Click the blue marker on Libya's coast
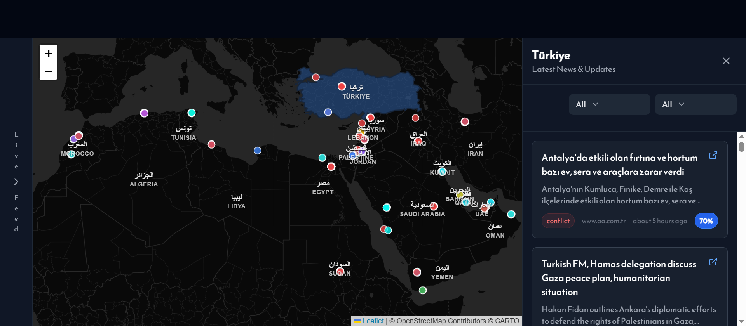Image resolution: width=746 pixels, height=326 pixels. pyautogui.click(x=258, y=151)
